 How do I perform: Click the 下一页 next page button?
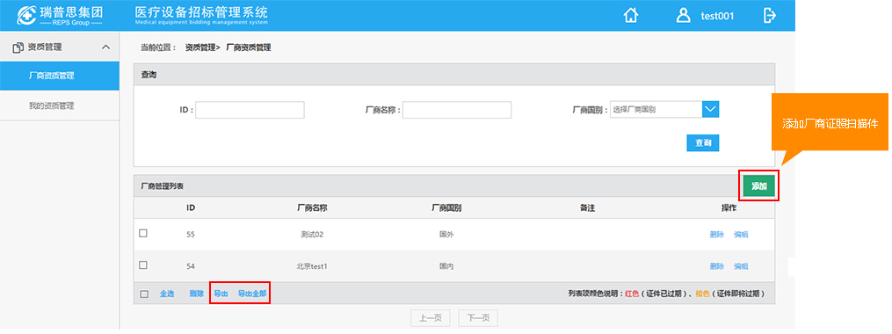(x=478, y=318)
